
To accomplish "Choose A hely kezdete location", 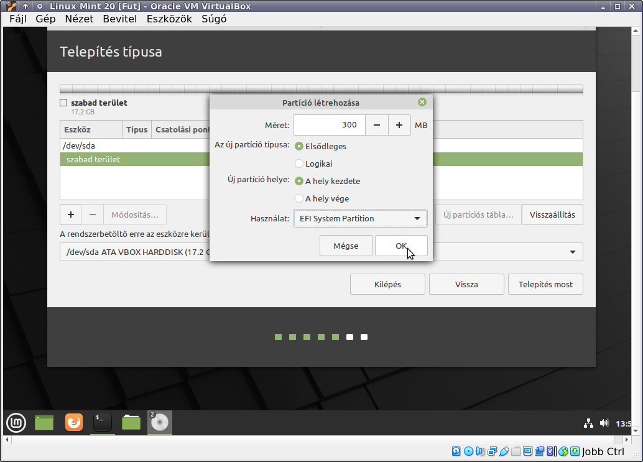I will coord(299,181).
